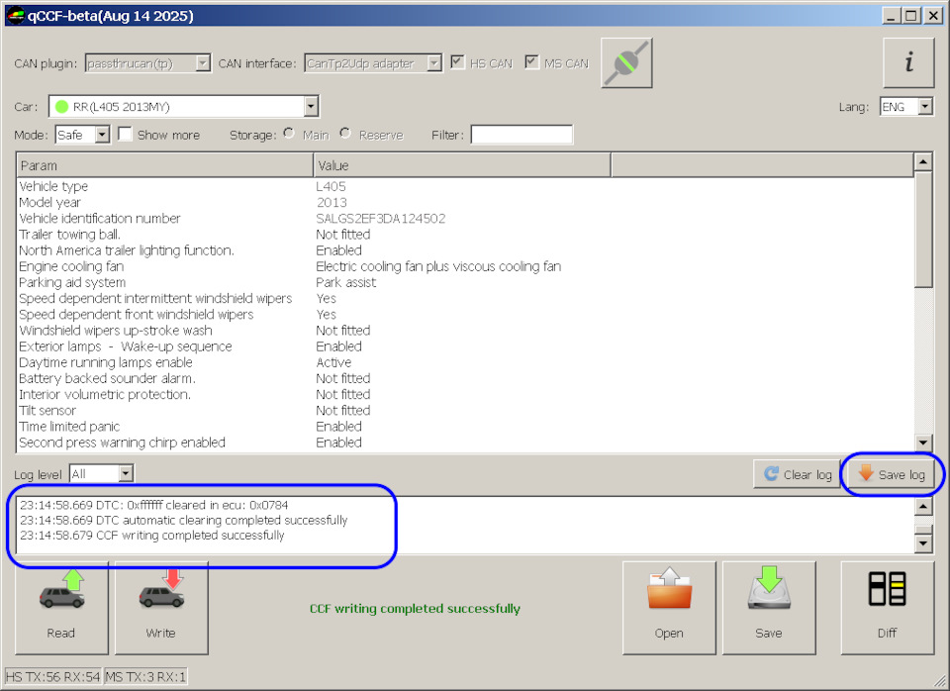Toggle the HS CAN checkbox

457,61
